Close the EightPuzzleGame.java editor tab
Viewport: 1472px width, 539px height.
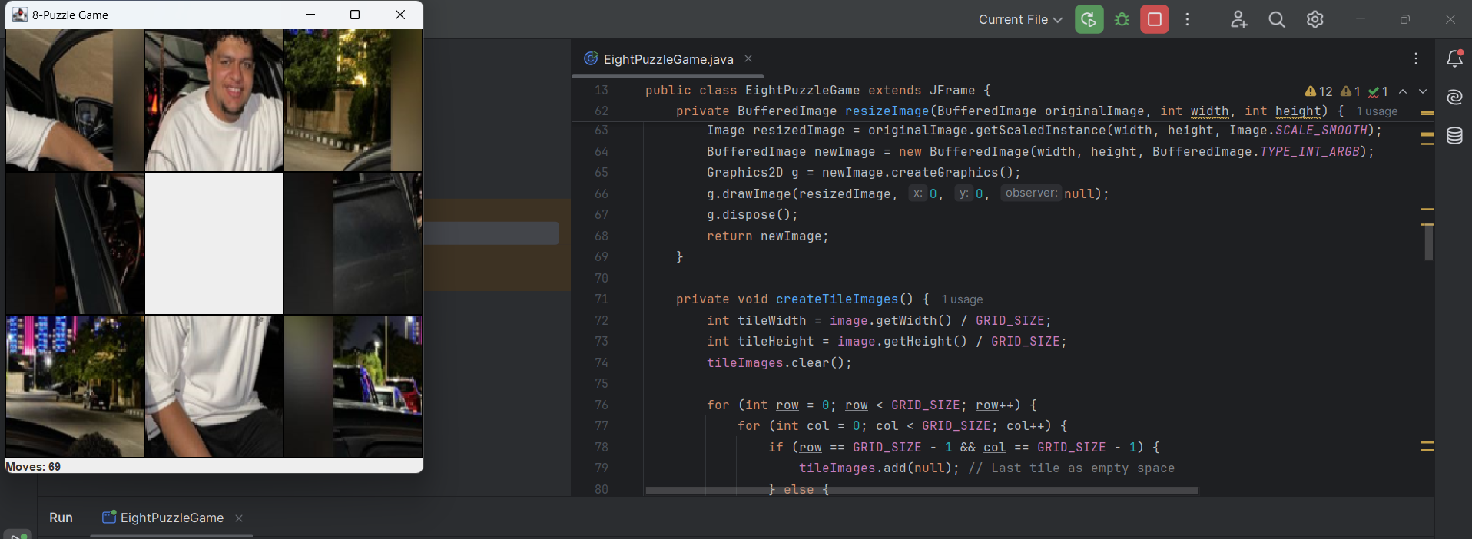point(748,59)
